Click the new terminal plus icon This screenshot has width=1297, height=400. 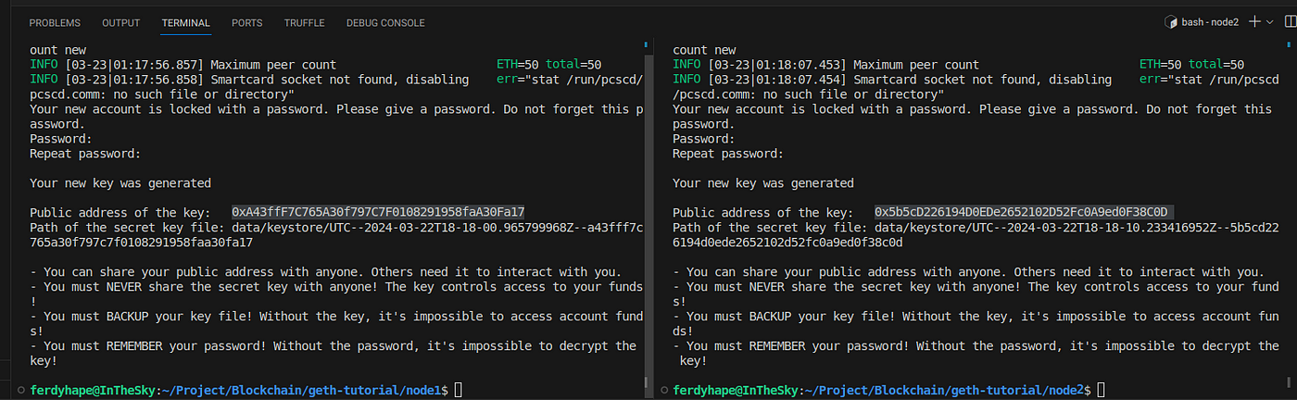(x=1255, y=21)
